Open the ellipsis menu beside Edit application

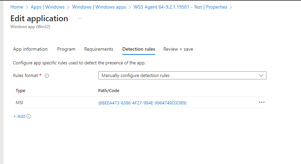click(x=79, y=18)
